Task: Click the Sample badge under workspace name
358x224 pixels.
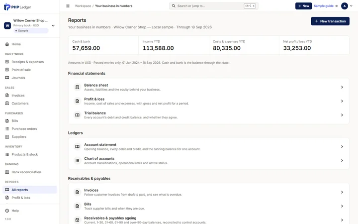Action: (x=31, y=31)
